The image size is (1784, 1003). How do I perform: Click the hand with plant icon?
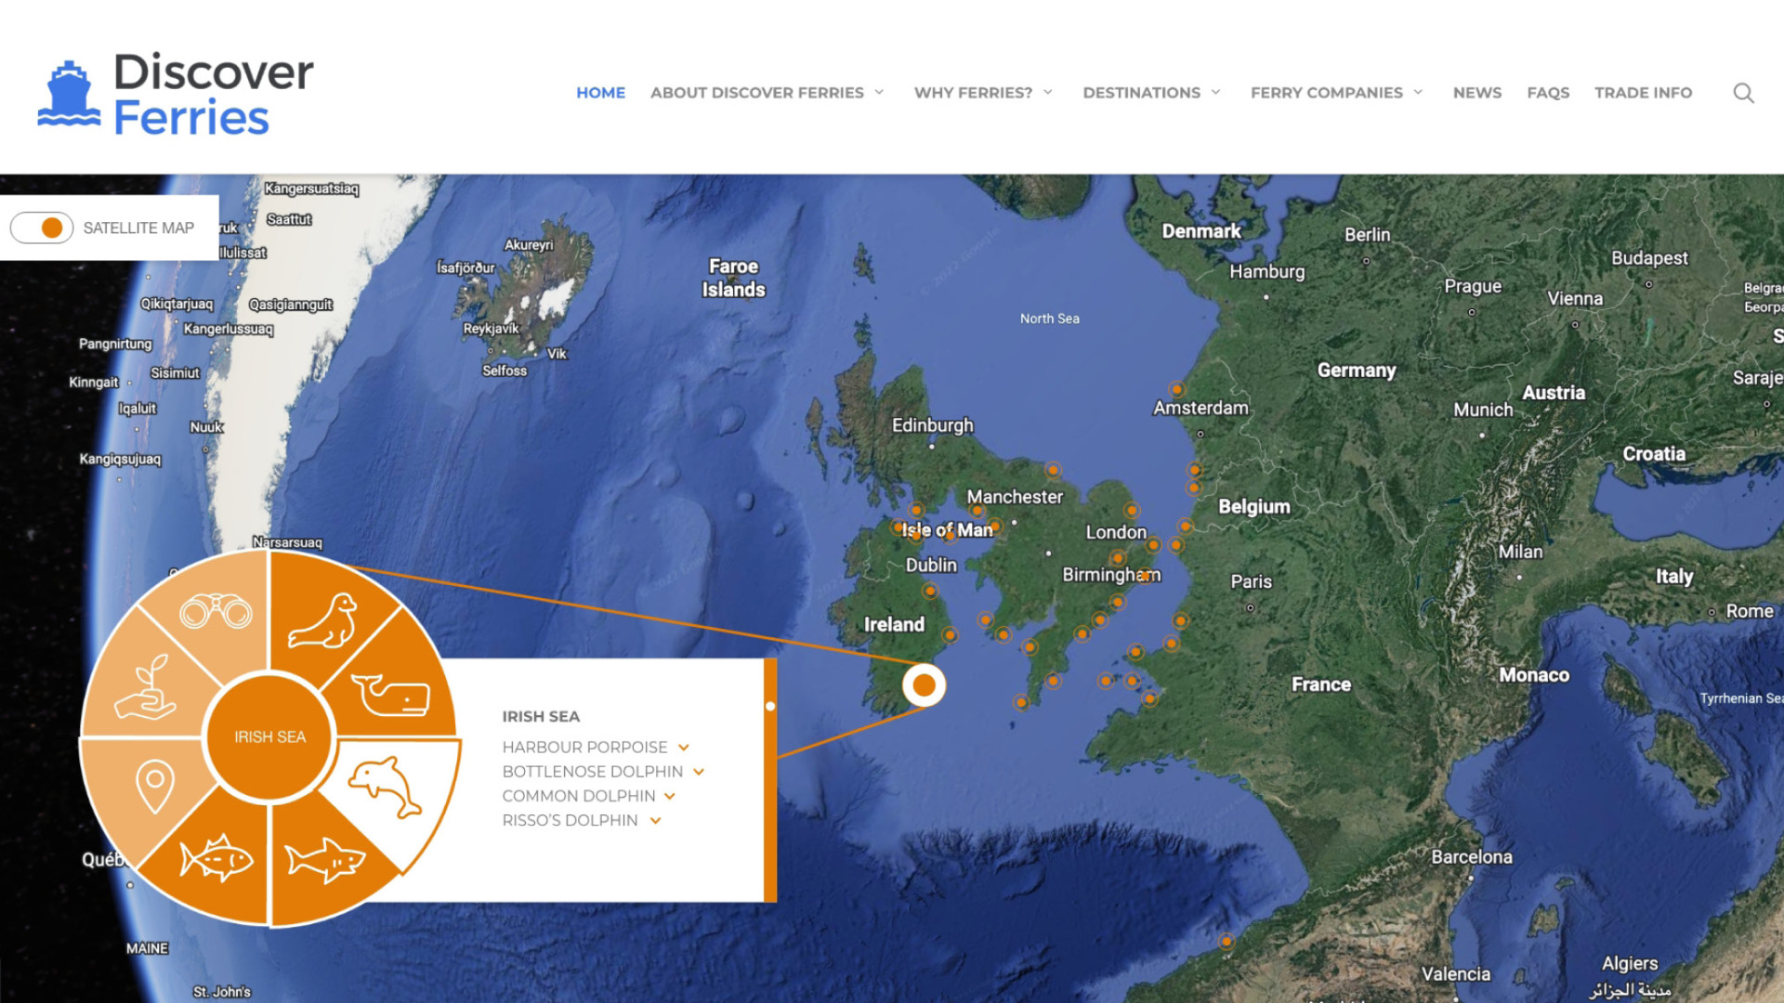pyautogui.click(x=147, y=688)
